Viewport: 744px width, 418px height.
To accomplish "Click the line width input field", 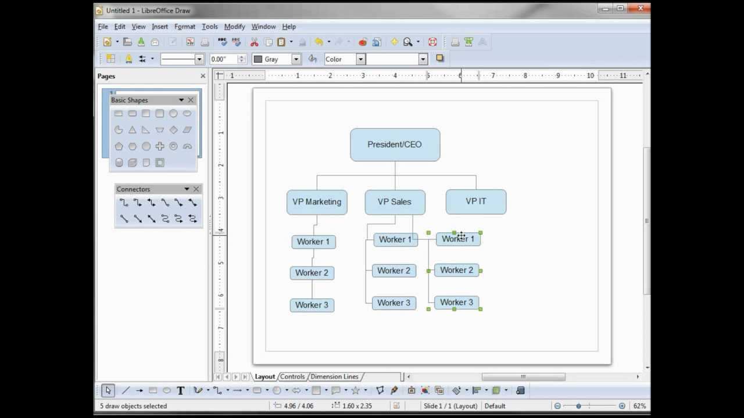I will 223,59.
